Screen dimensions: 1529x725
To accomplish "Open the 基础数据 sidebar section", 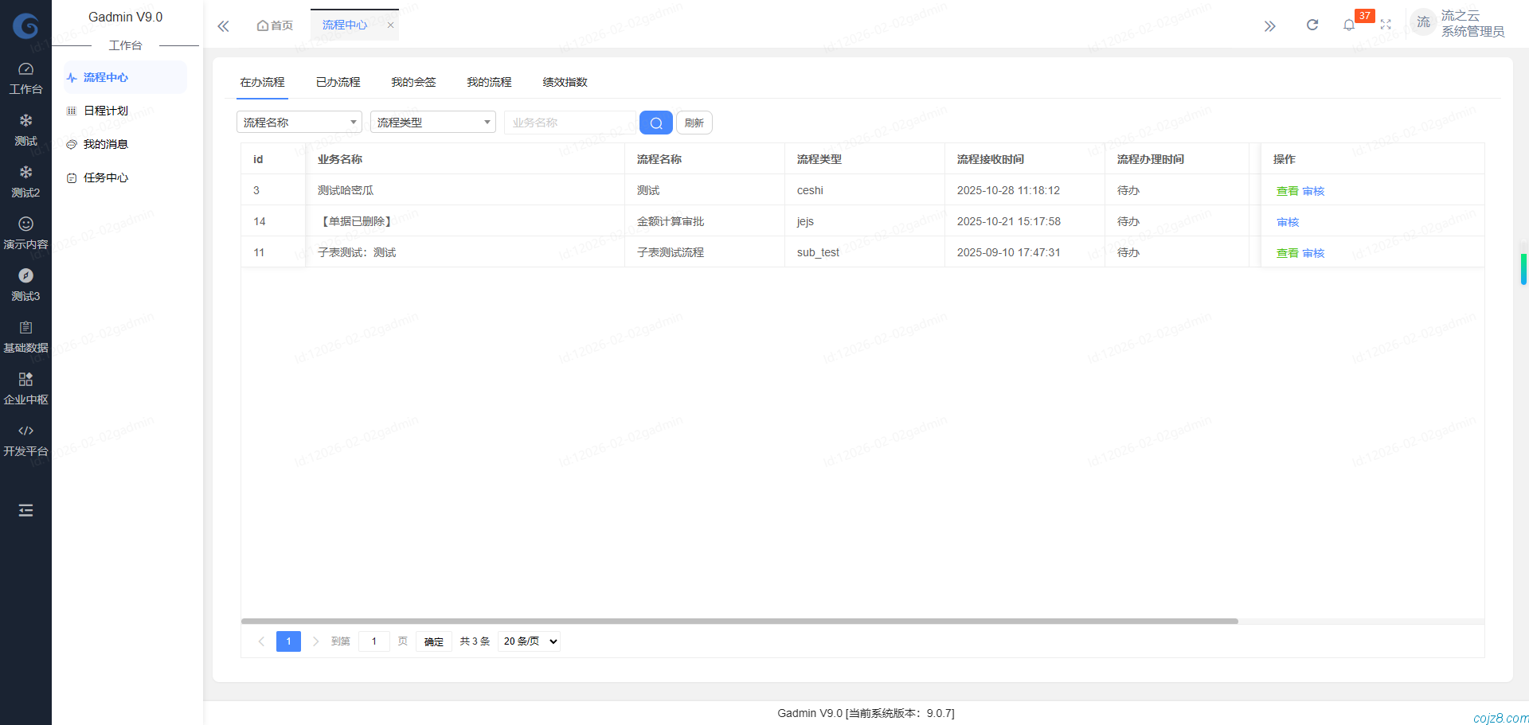I will pos(25,336).
